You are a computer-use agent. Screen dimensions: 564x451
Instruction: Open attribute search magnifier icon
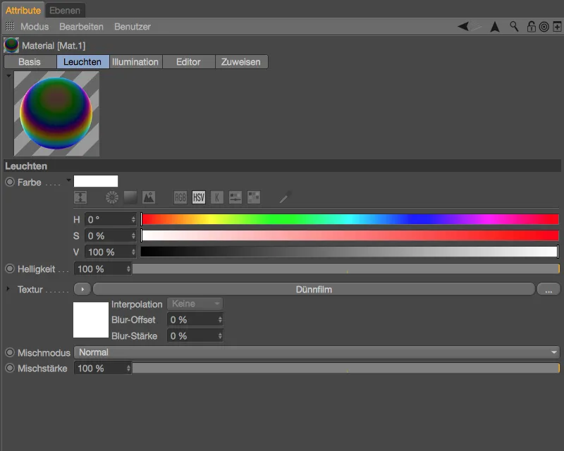pyautogui.click(x=514, y=26)
